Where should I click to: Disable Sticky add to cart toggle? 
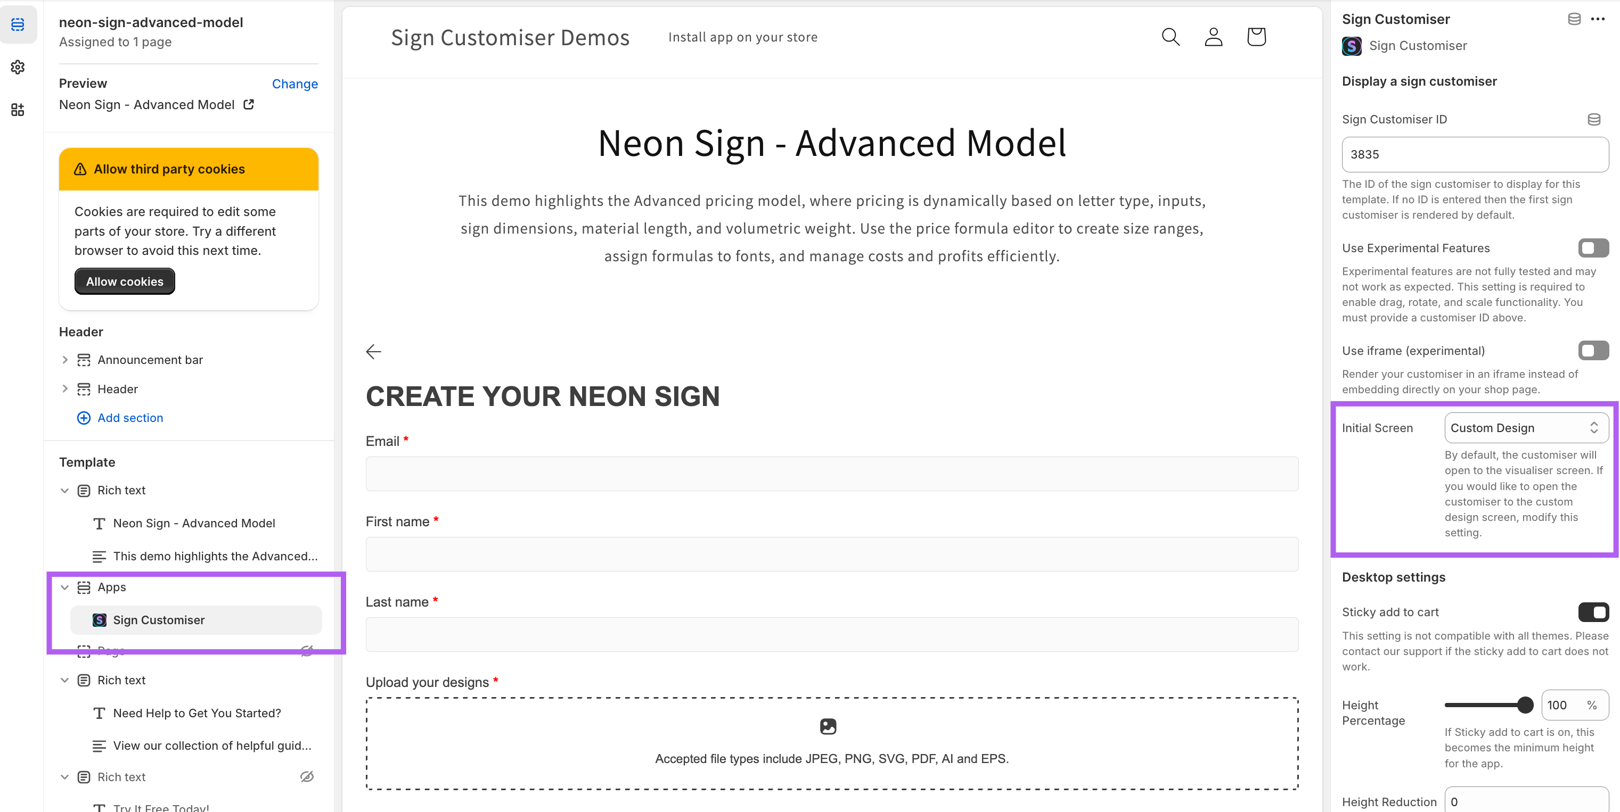click(1593, 612)
